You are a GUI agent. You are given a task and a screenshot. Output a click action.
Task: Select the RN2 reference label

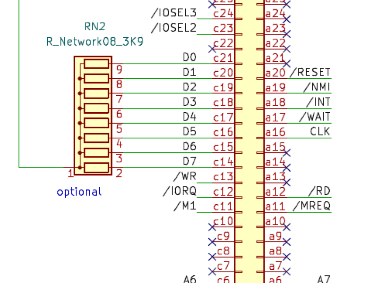coord(95,26)
